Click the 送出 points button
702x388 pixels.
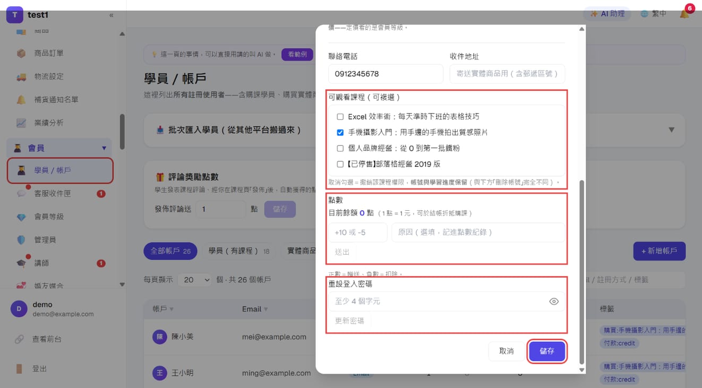(343, 252)
